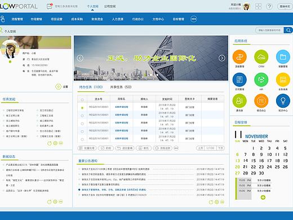This screenshot has height=220, width=293.
Task: Select November 24 in the calendar
Action: 269,167
